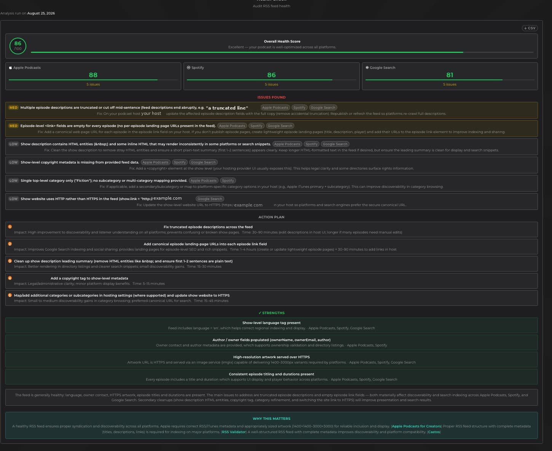This screenshot has height=451, width=552.
Task: Click '5 issues' under Apple Podcasts
Action: pyautogui.click(x=93, y=84)
